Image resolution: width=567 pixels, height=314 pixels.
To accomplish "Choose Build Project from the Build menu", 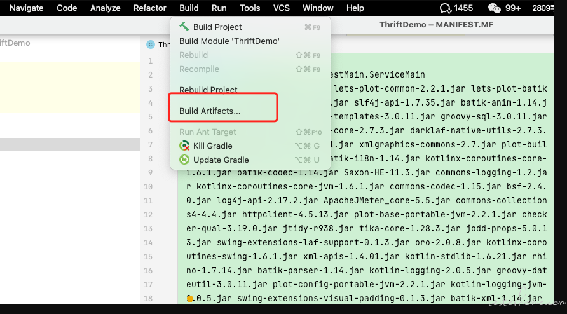I will click(x=250, y=27).
